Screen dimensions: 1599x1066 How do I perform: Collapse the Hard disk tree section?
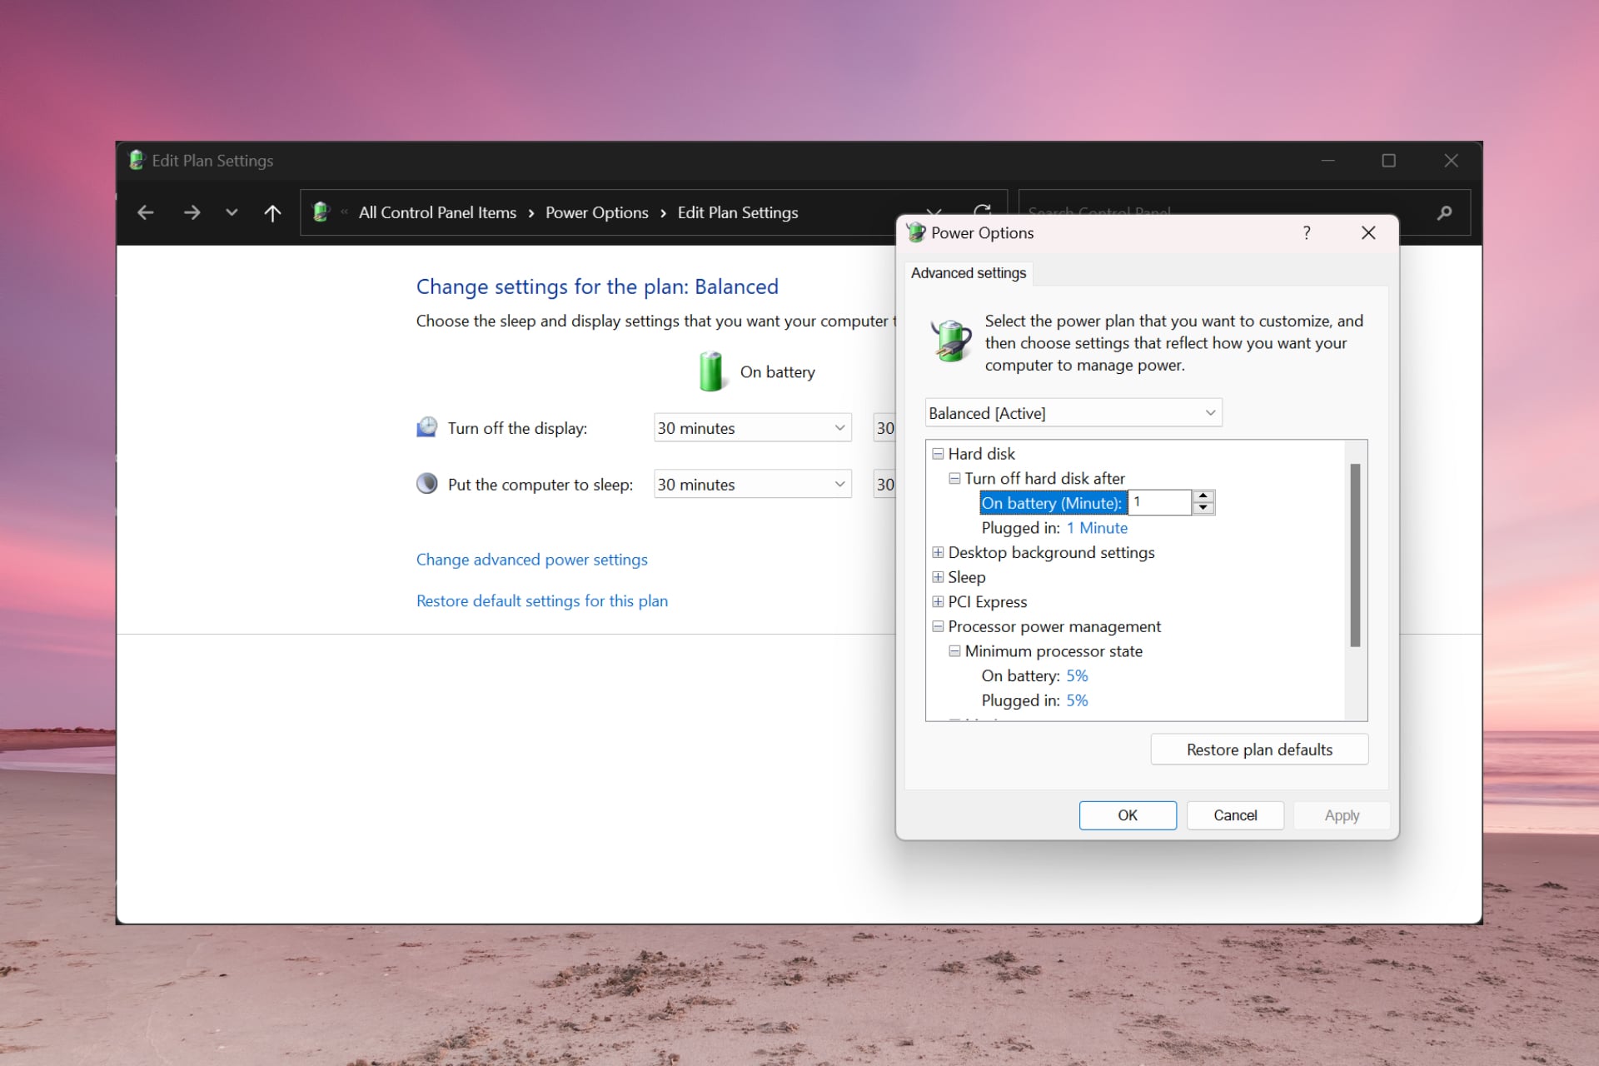coord(938,454)
